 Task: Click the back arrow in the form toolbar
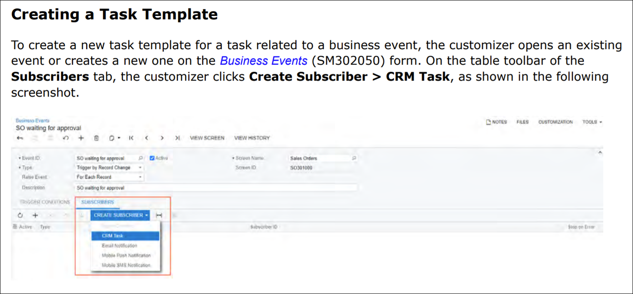[20, 138]
